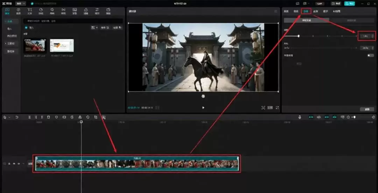Toggle the pitch change switch in speed panel

371,55
